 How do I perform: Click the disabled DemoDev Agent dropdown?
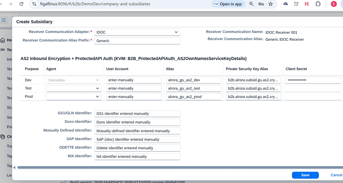pyautogui.click(x=74, y=80)
